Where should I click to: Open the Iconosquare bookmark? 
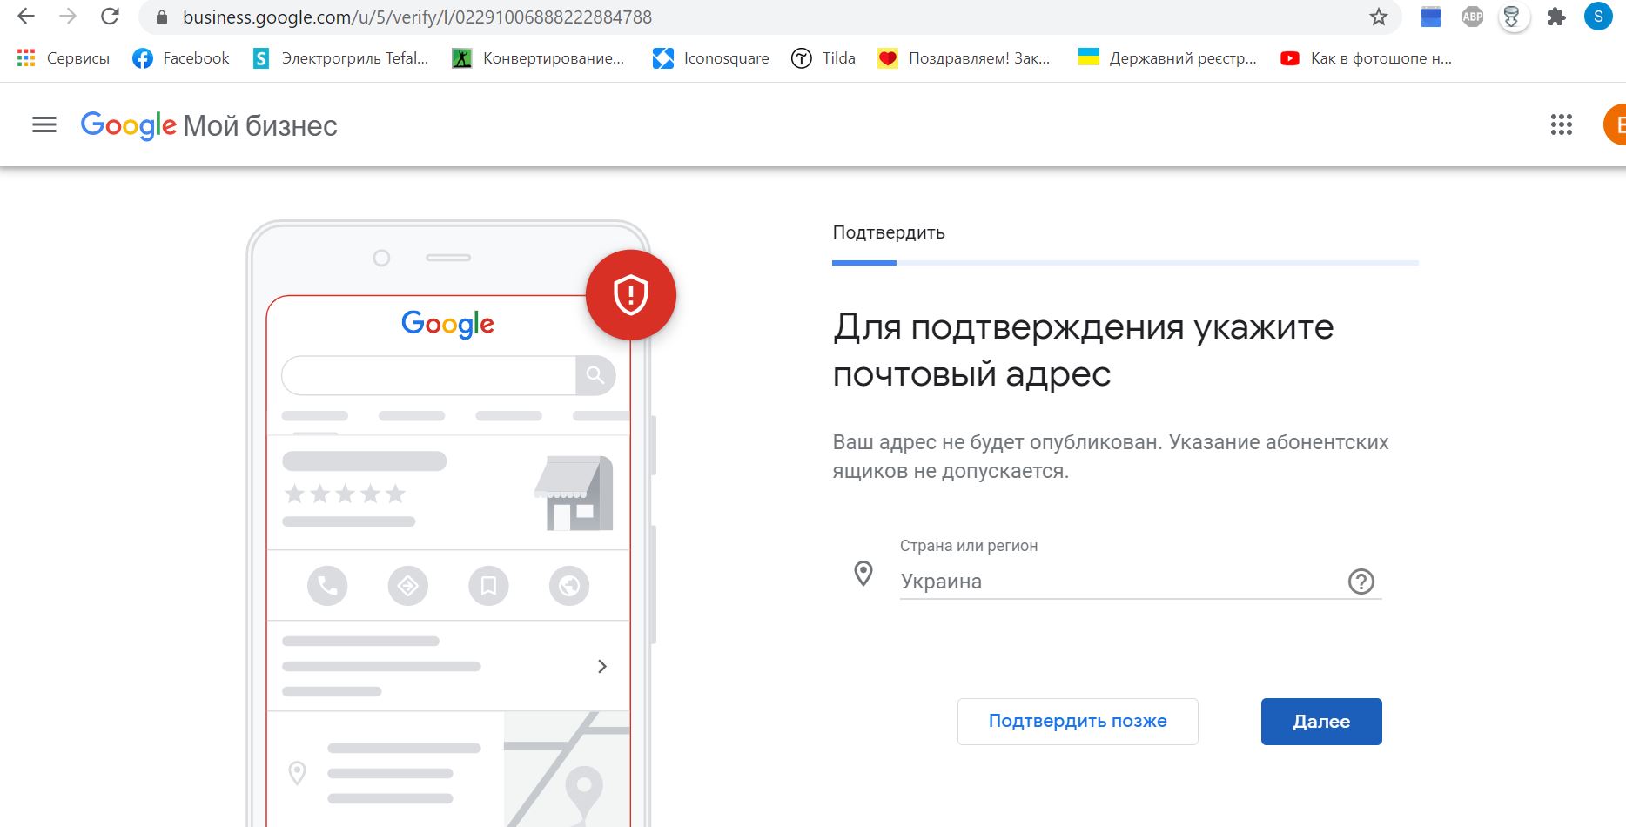pyautogui.click(x=711, y=58)
